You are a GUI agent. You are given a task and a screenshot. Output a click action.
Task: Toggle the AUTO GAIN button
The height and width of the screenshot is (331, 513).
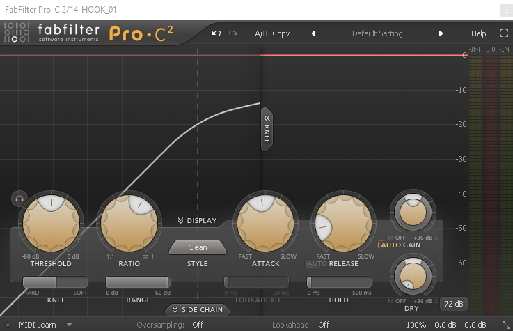390,245
